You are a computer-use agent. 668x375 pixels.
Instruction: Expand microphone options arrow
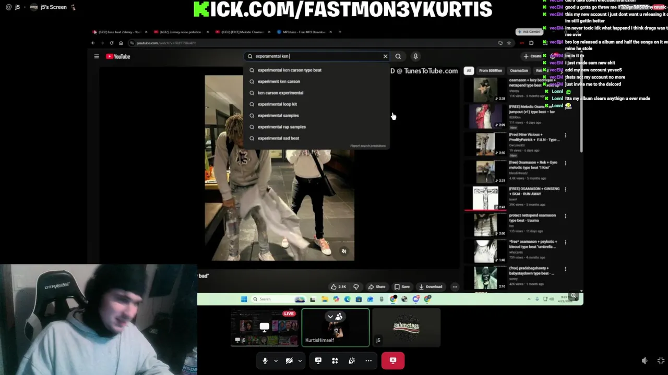coord(276,360)
